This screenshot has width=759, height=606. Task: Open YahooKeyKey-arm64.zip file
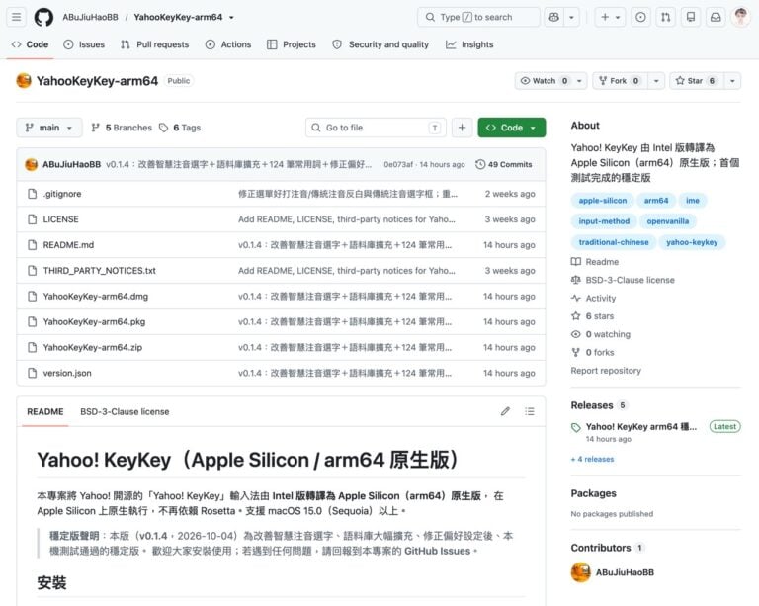pos(93,348)
